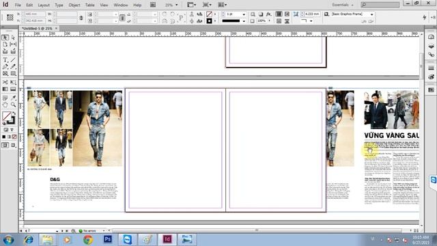
Task: Select the Note tool
Action: [x=5, y=98]
